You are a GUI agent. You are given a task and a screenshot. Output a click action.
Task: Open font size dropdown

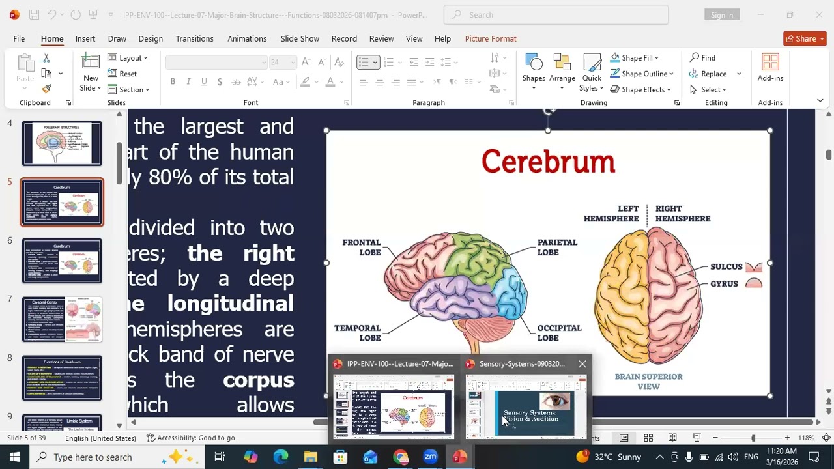click(x=293, y=62)
